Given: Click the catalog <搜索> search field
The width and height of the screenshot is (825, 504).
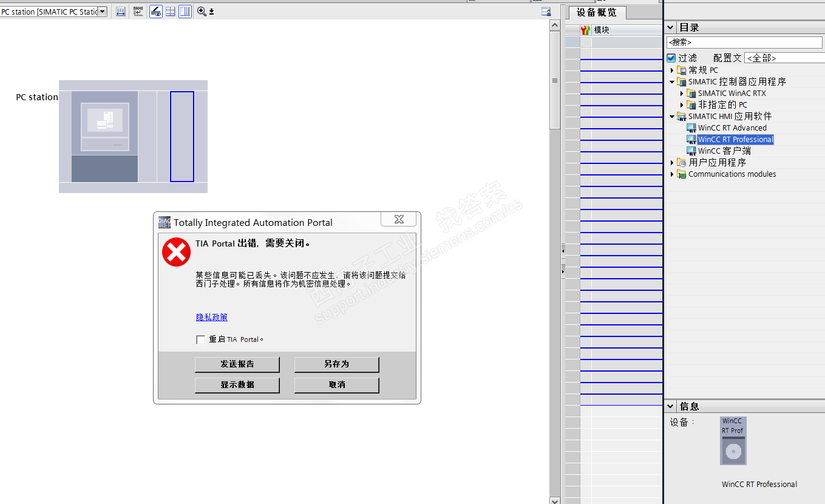Looking at the screenshot, I should point(744,43).
